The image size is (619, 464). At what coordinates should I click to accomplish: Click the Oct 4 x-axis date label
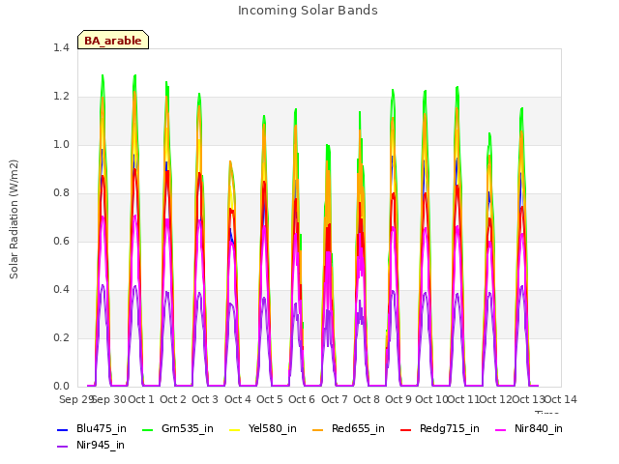point(238,399)
